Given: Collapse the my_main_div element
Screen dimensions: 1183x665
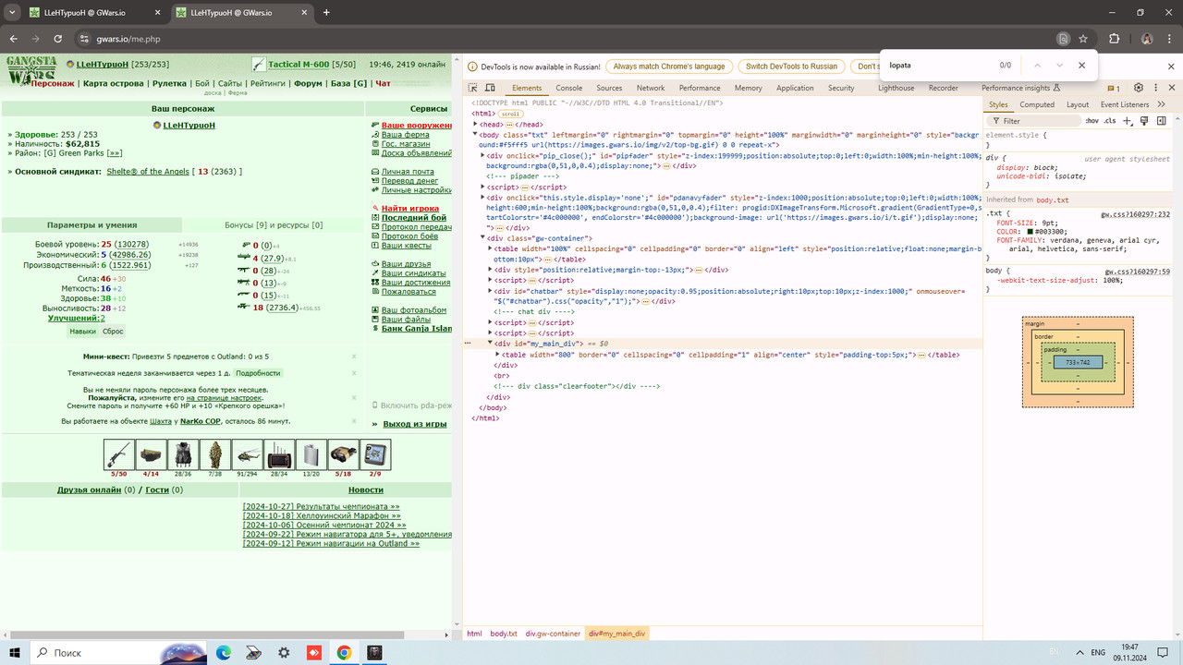Looking at the screenshot, I should click(x=491, y=343).
